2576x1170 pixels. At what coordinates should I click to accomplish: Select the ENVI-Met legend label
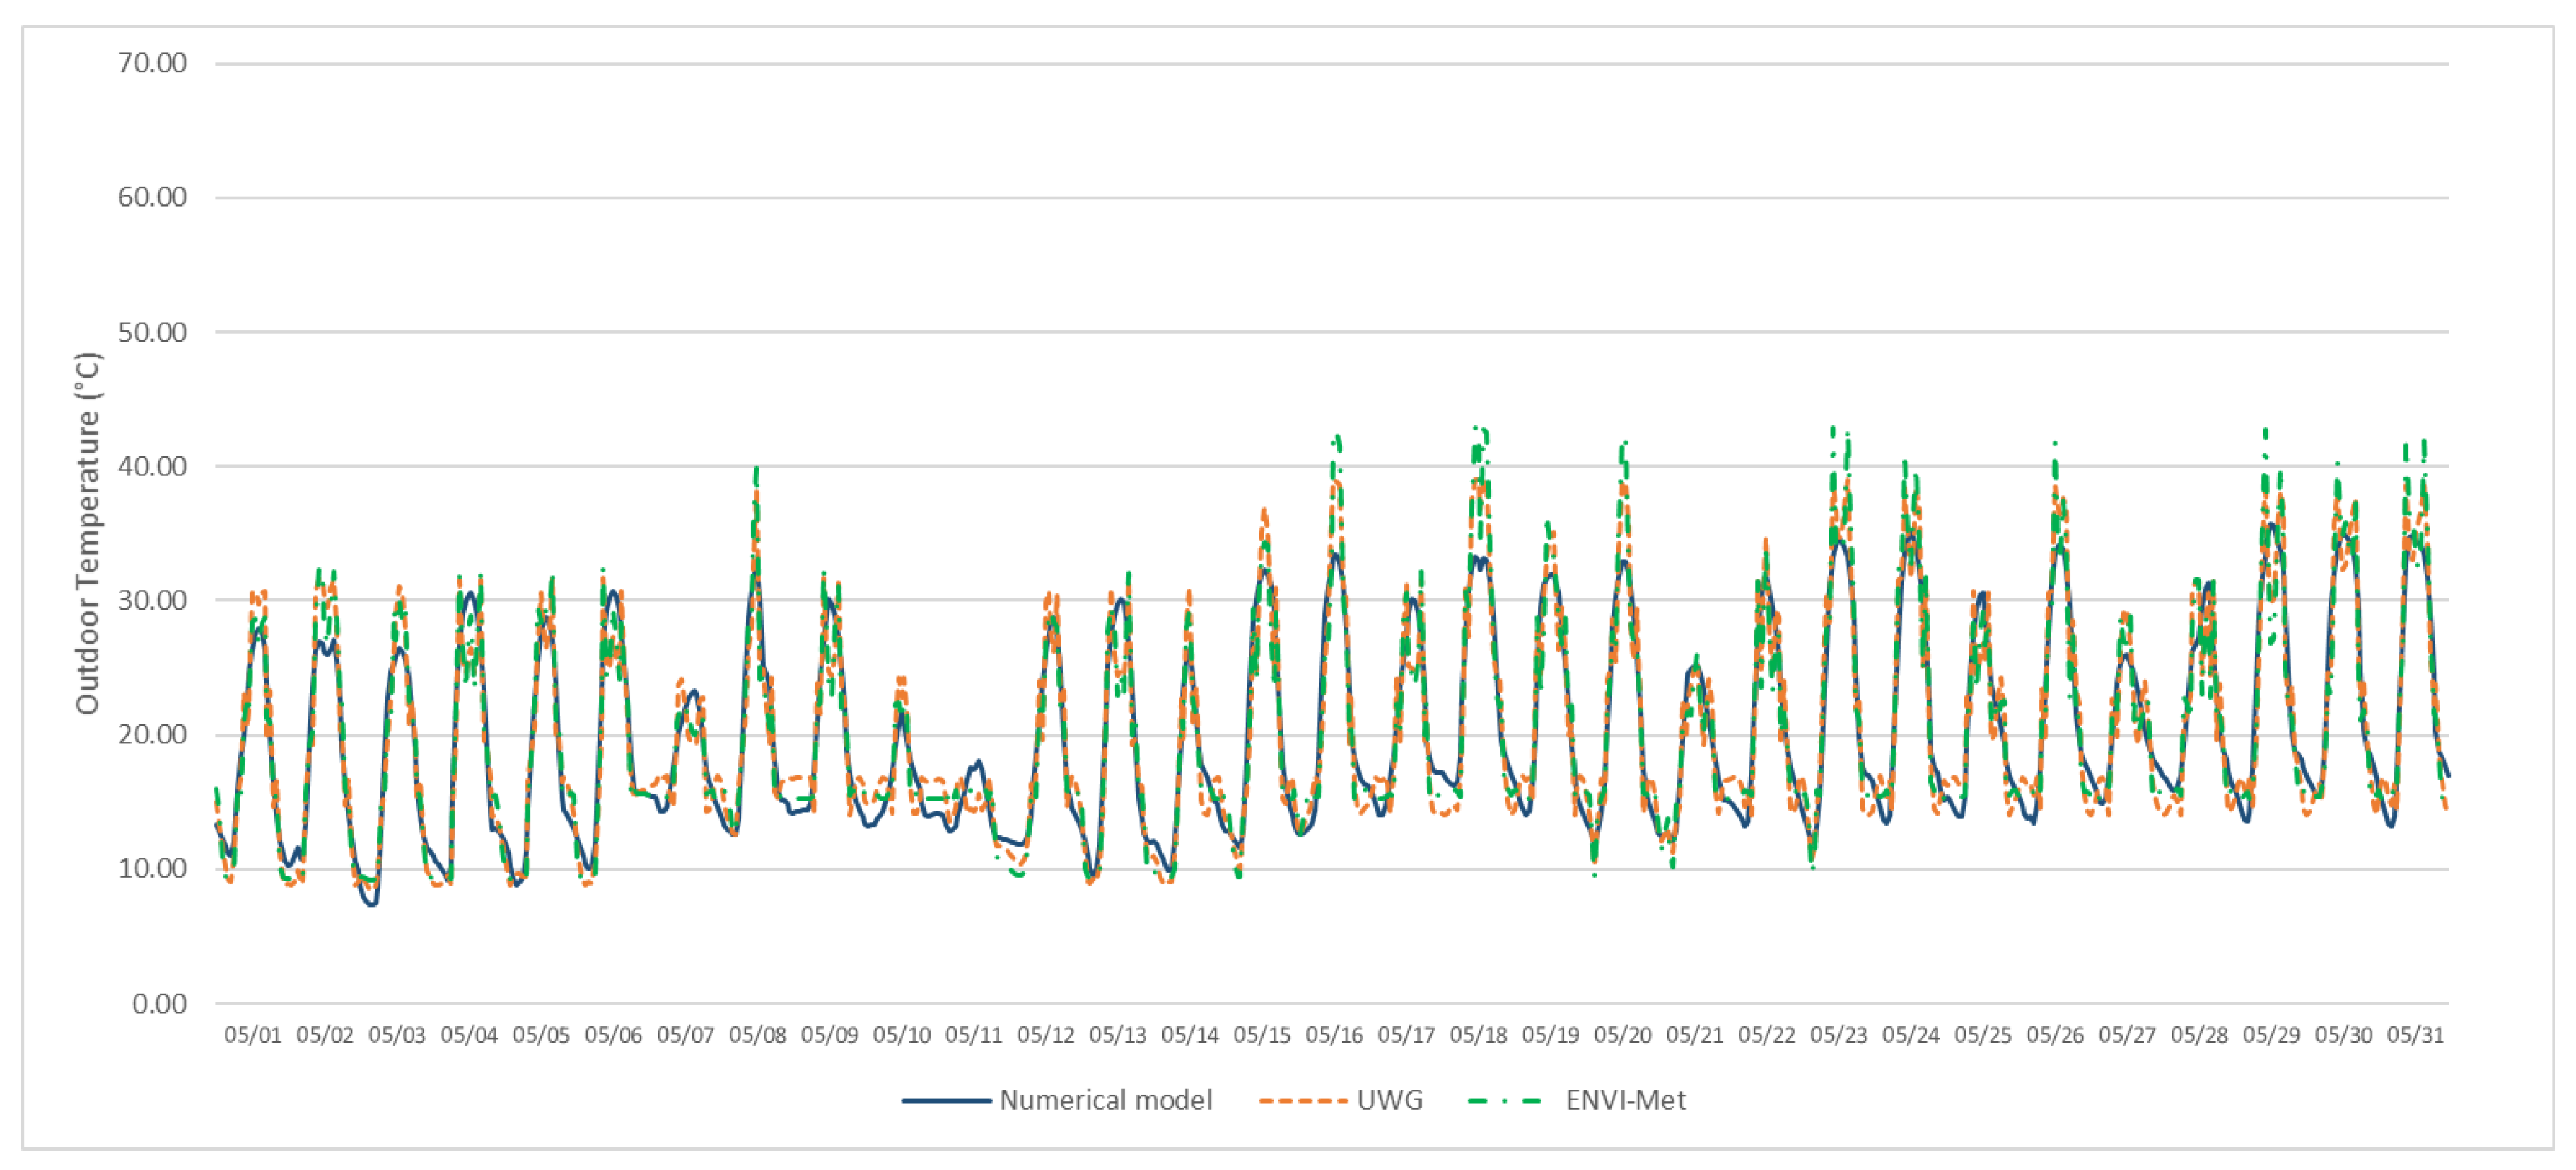point(1625,1101)
